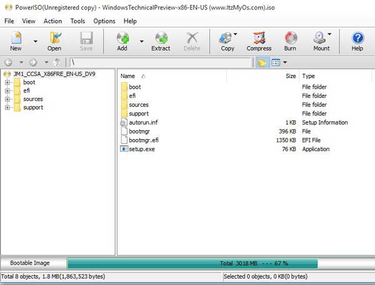The width and height of the screenshot is (375, 285).
Task: Select the efi folder in file list
Action: point(132,95)
